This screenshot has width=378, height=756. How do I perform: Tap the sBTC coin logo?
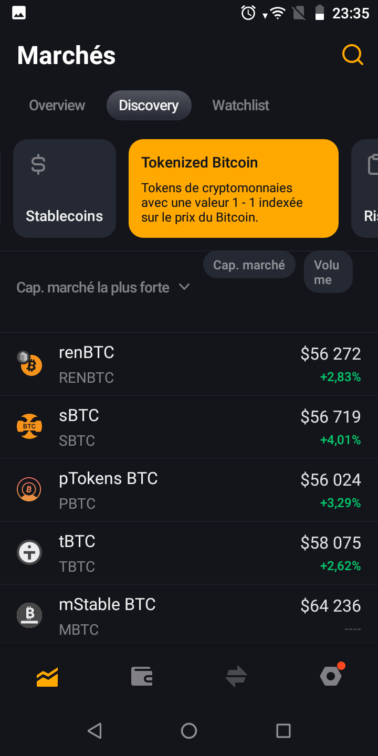tap(29, 427)
